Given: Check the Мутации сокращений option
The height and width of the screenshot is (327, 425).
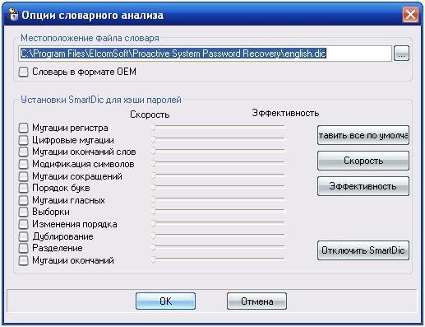Looking at the screenshot, I should pyautogui.click(x=23, y=176).
